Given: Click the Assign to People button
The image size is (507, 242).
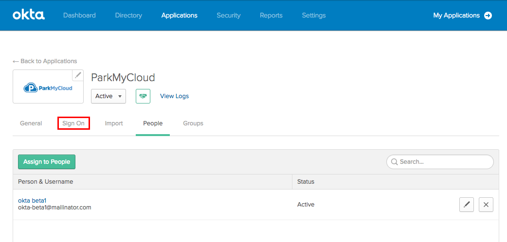Looking at the screenshot, I should [x=47, y=162].
